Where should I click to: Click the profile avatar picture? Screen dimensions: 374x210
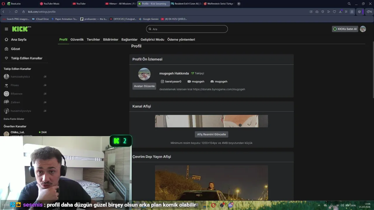pos(144,74)
